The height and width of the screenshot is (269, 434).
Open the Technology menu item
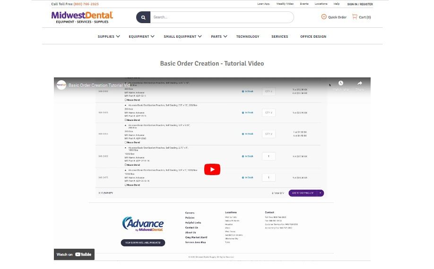(248, 36)
